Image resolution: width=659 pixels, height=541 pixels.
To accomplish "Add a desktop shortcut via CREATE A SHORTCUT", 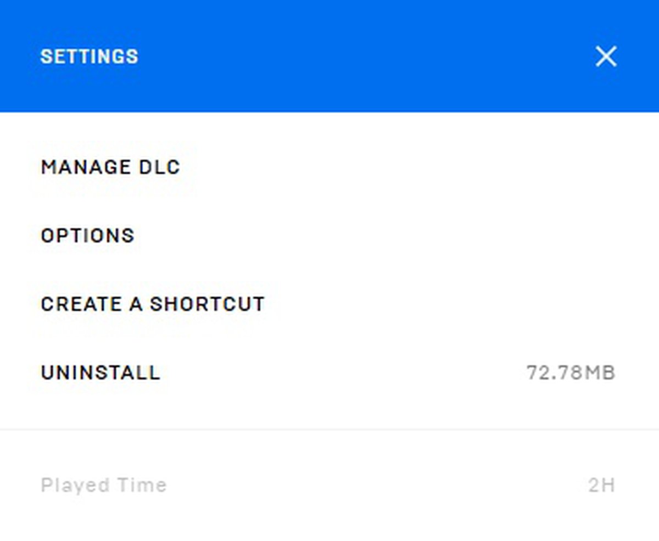I will [x=153, y=304].
